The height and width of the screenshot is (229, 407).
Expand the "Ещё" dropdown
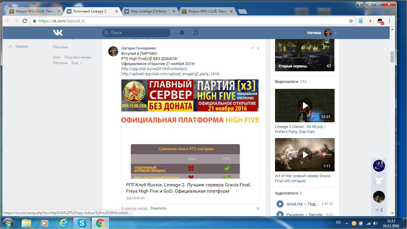[77, 63]
